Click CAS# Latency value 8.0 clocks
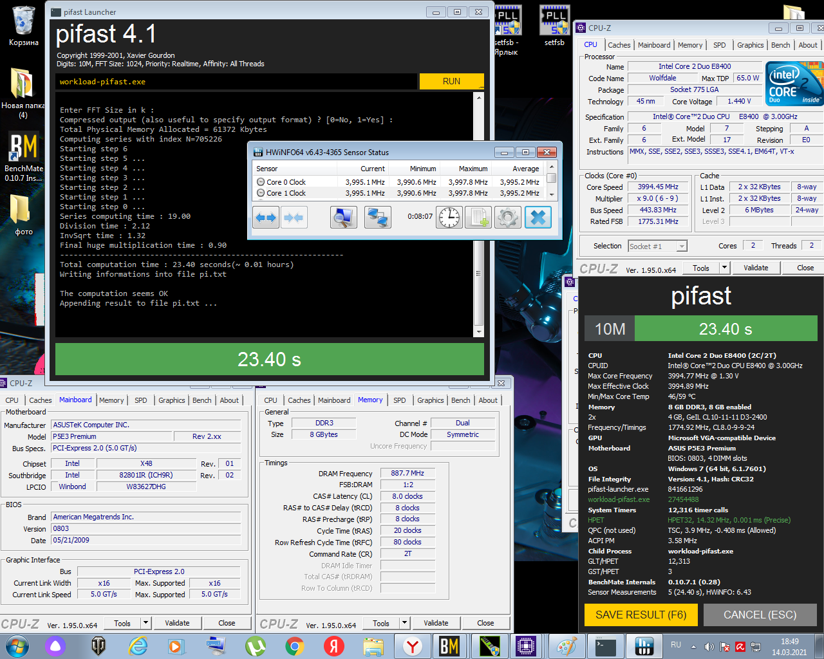Image resolution: width=824 pixels, height=659 pixels. pyautogui.click(x=407, y=496)
